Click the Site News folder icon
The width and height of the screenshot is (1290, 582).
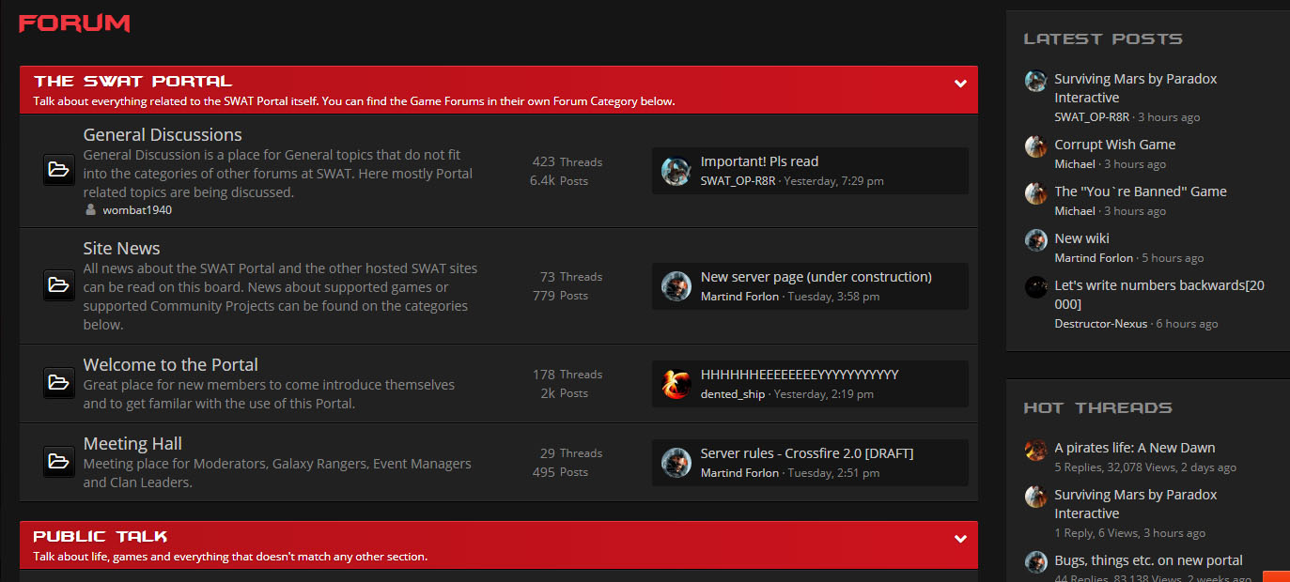click(x=58, y=285)
